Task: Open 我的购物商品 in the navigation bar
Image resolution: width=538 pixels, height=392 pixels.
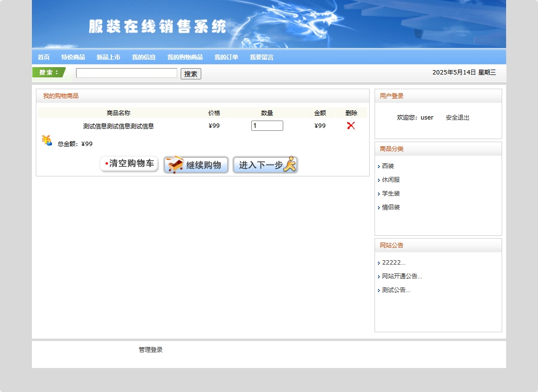Action: click(185, 57)
